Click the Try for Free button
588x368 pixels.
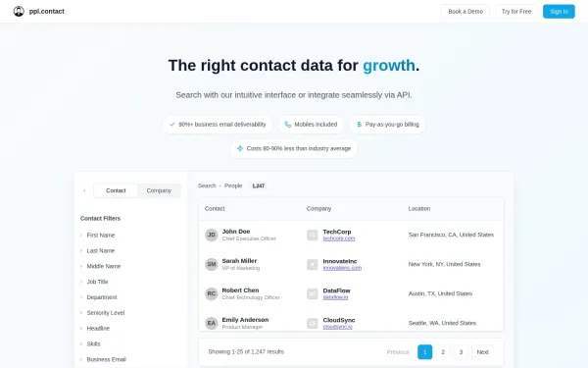coord(516,12)
